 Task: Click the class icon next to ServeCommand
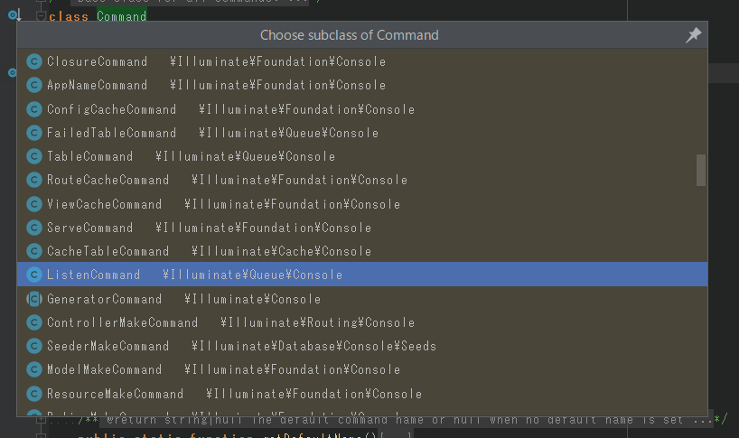[x=34, y=228]
